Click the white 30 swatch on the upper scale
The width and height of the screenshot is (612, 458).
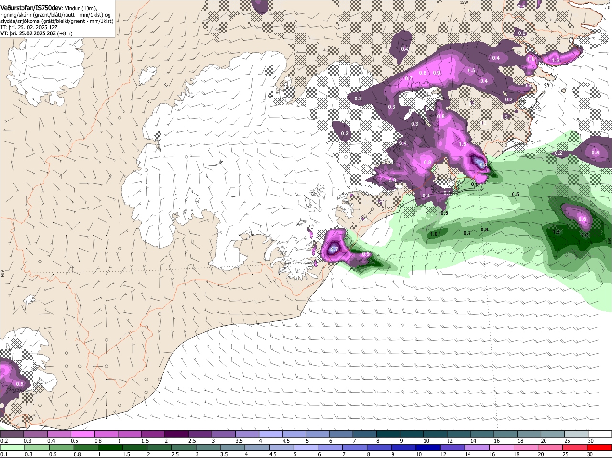point(600,434)
